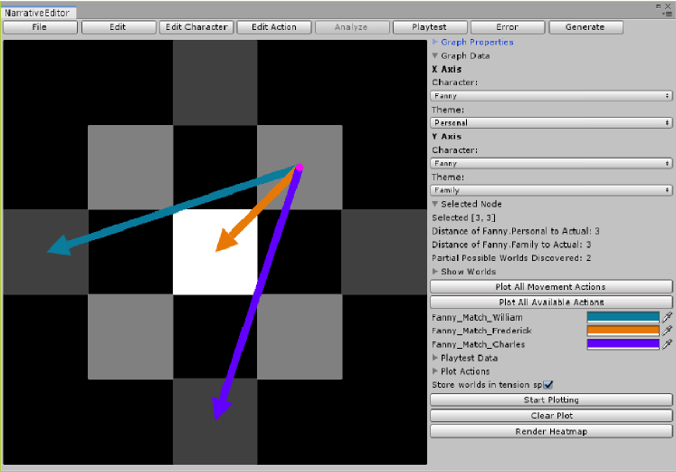This screenshot has height=472, width=676.
Task: Expand the Graph Properties section
Action: coord(435,42)
